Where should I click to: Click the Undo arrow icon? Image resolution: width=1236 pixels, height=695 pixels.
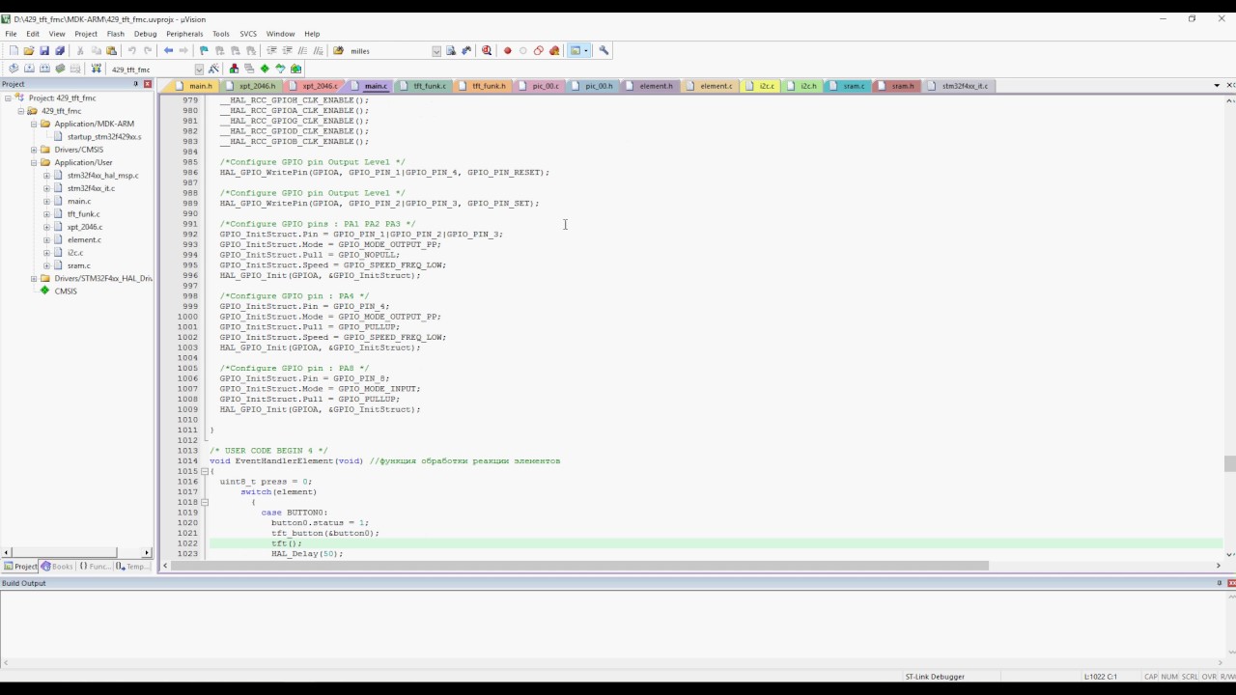click(132, 51)
